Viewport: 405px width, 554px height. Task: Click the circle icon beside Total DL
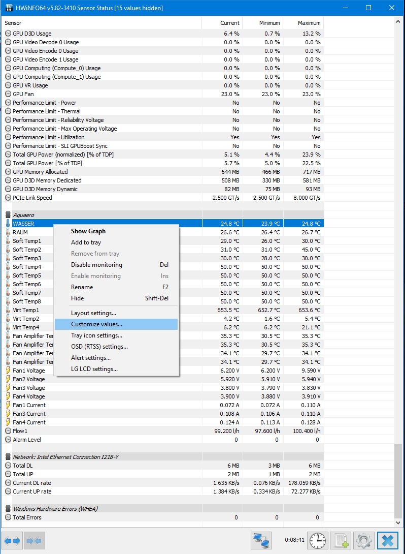point(8,466)
